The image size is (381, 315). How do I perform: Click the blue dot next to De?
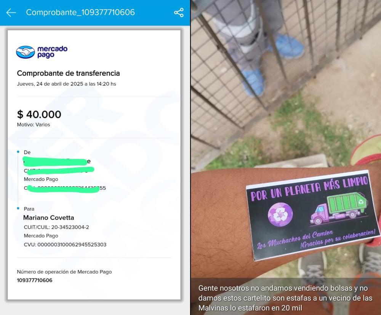click(18, 152)
